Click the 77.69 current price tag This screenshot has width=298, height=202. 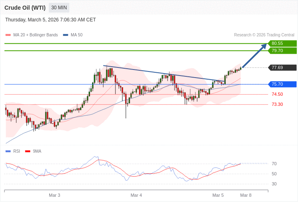282,67
